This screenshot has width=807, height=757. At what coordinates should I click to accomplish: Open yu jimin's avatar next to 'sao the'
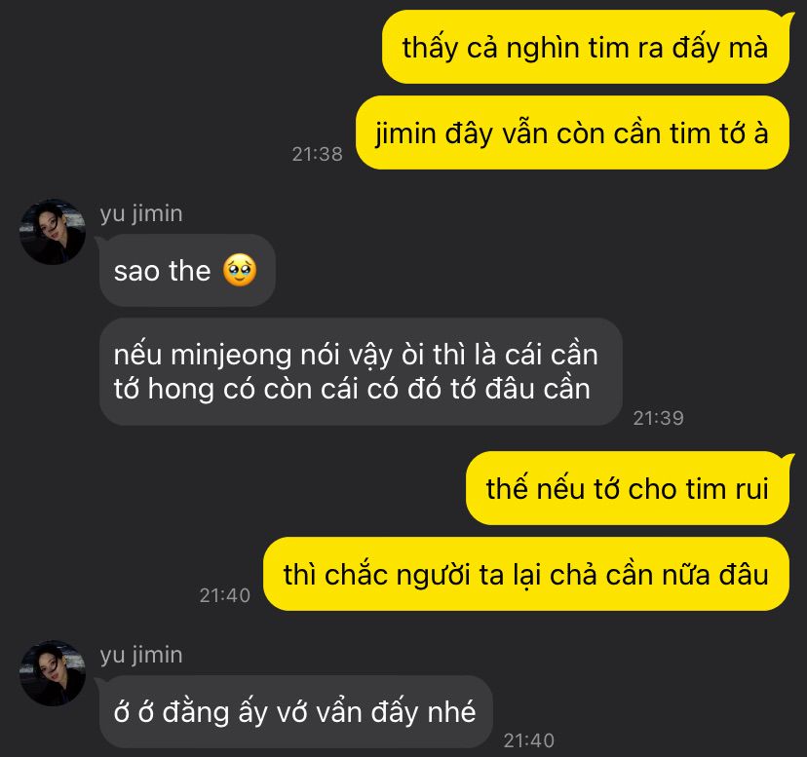pyautogui.click(x=53, y=232)
